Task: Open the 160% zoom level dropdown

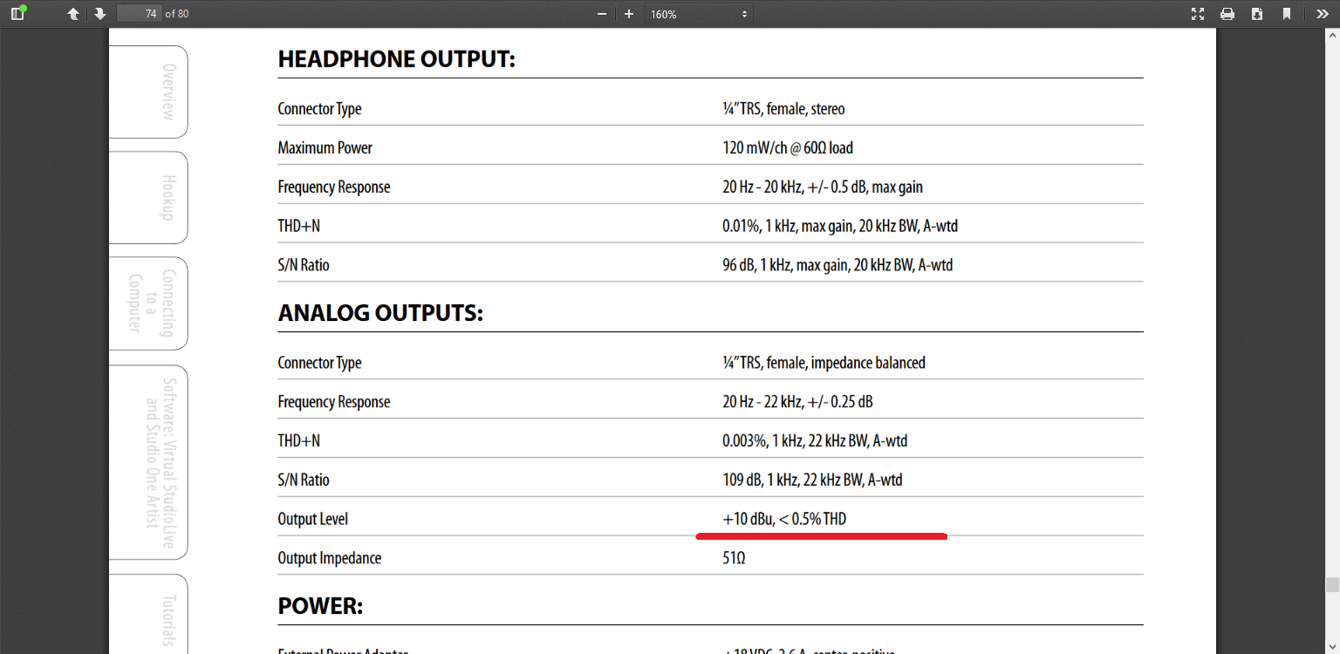Action: [x=699, y=14]
